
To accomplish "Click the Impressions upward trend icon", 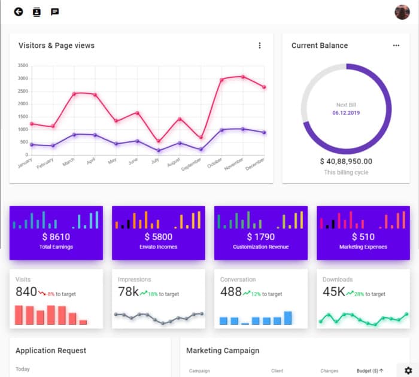I will tap(144, 293).
